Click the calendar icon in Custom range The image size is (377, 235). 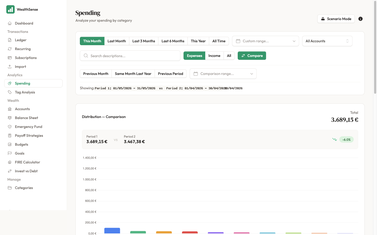tap(238, 41)
